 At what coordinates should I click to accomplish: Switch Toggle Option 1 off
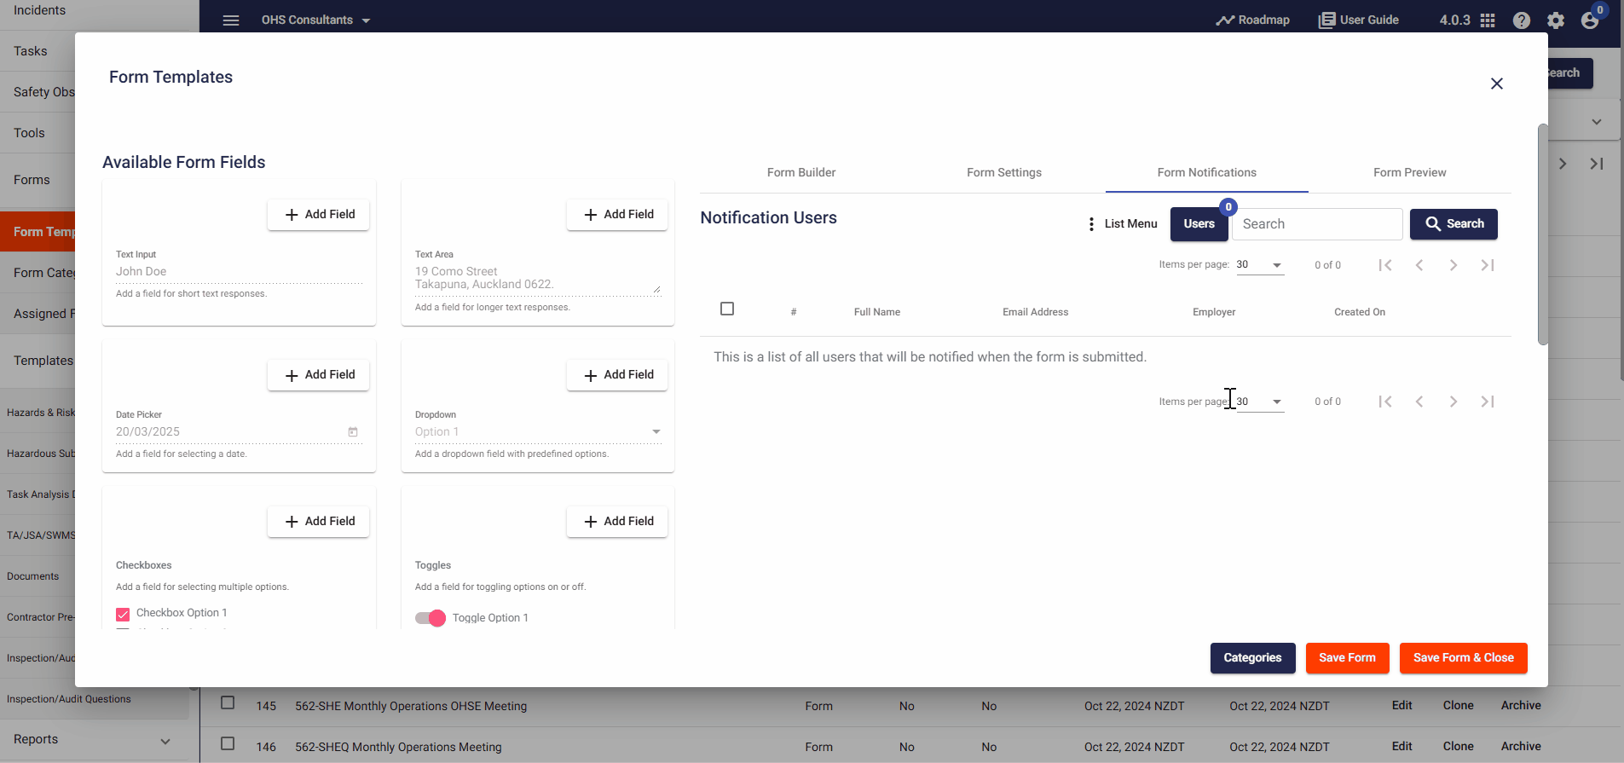(431, 618)
